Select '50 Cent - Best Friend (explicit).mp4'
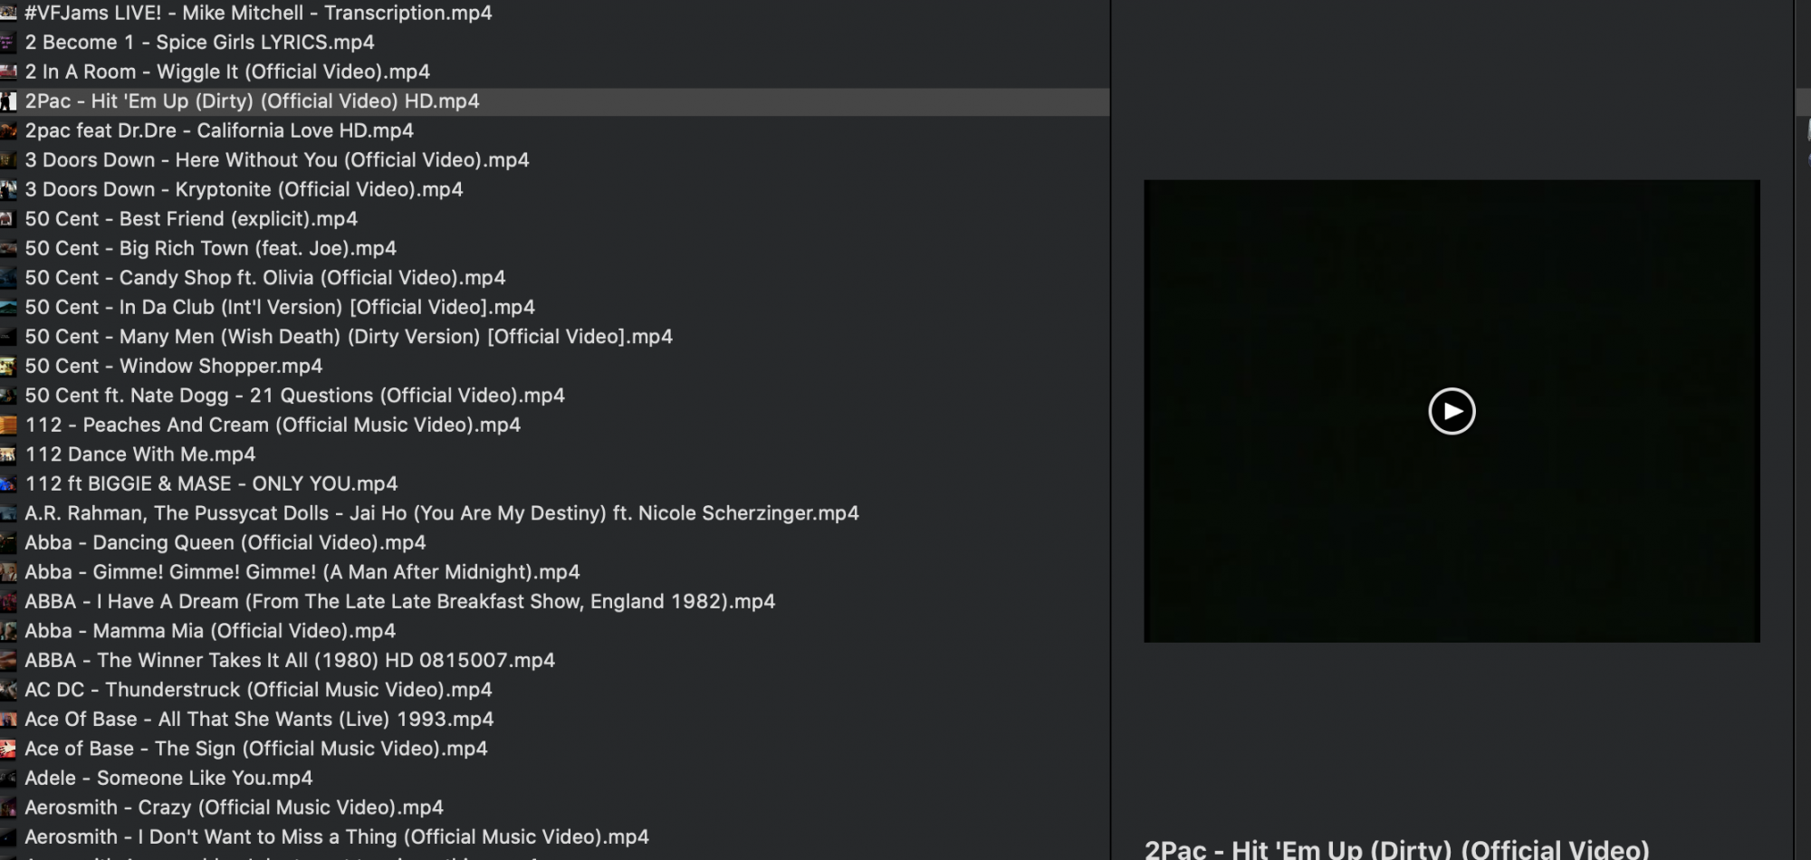 191,219
